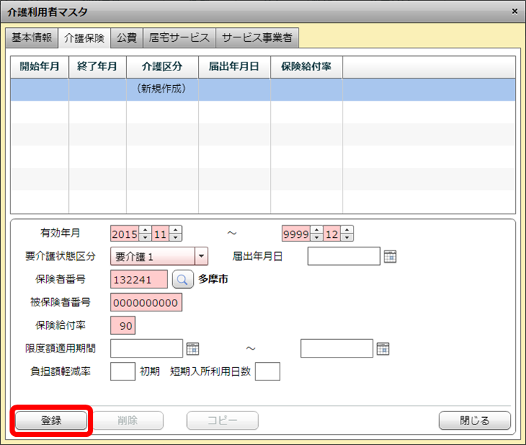Switch to the 基本情報 tab

31,37
